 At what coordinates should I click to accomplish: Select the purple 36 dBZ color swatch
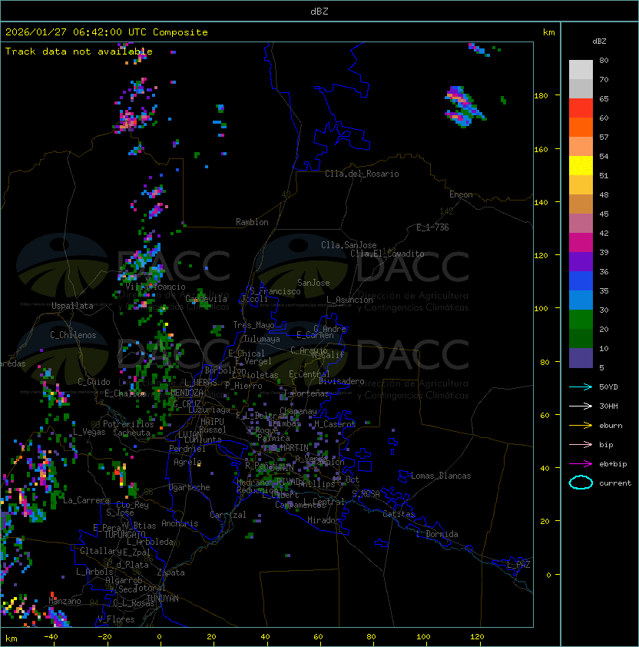point(581,261)
